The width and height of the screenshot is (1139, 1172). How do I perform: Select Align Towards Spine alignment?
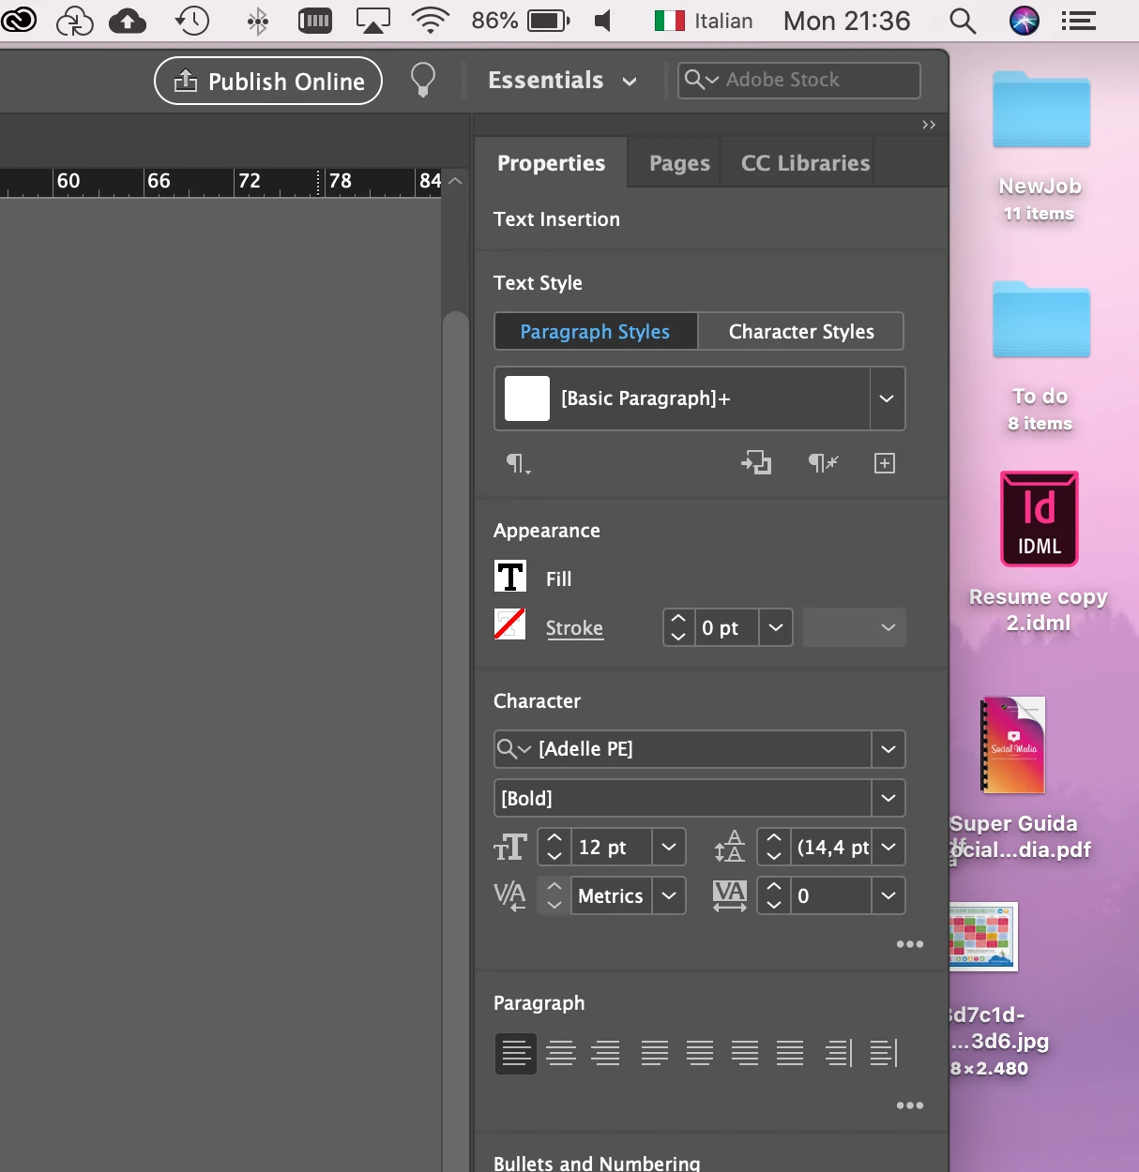tap(839, 1054)
